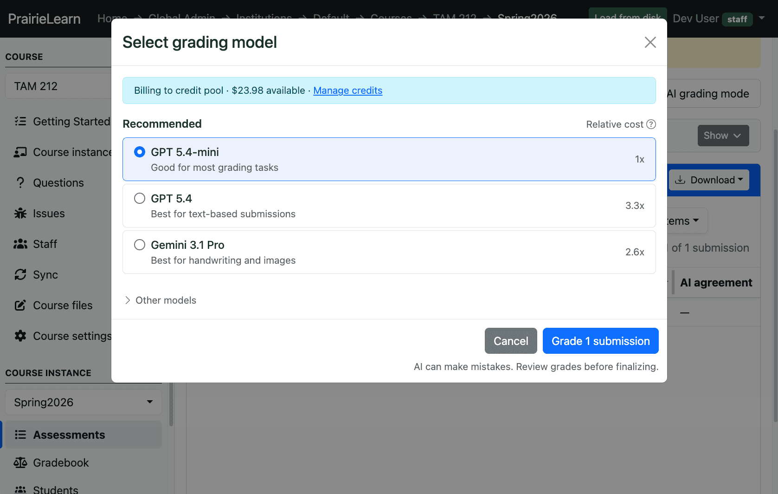Open the Show dropdown button
The image size is (778, 494).
point(723,136)
